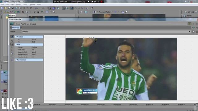The width and height of the screenshot is (198, 111).
Task: Remove selected media using the X icon
Action: (x=23, y=12)
